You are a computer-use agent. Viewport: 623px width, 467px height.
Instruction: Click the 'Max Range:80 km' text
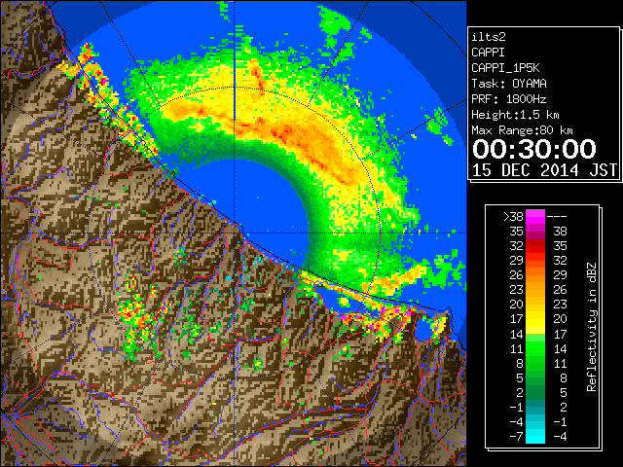pos(522,130)
